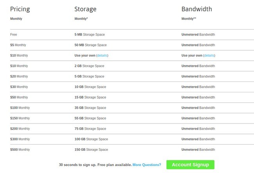Image resolution: width=254 pixels, height=173 pixels.
Task: Click the Account Signup button
Action: 190,165
